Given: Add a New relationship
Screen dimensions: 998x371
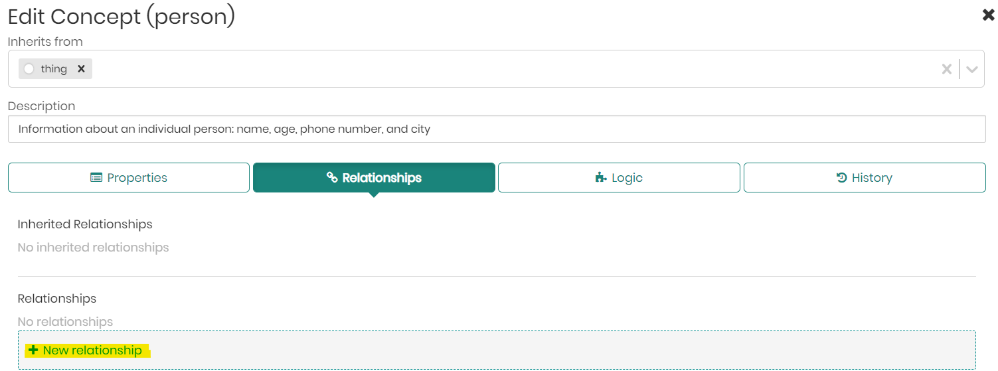Looking at the screenshot, I should tap(92, 350).
